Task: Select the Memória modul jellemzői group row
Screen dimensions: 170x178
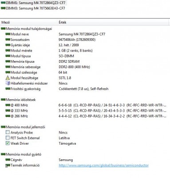Action: tap(23, 127)
